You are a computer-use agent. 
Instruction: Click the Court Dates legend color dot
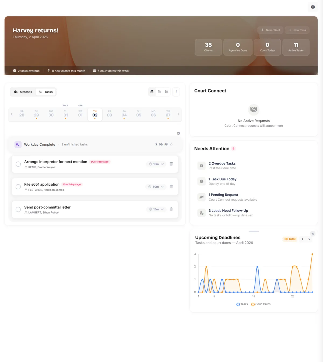[253, 304]
